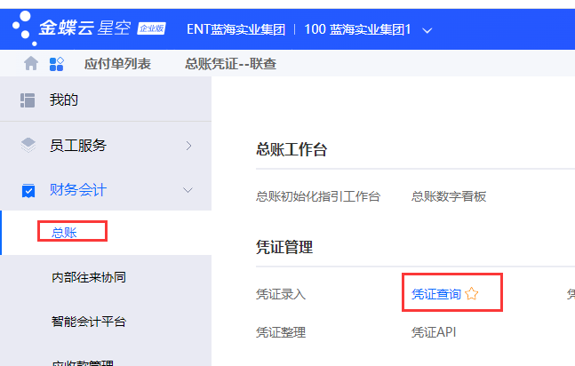Click the 我的 sidebar list icon
Screen dimensions: 575x366
28,99
